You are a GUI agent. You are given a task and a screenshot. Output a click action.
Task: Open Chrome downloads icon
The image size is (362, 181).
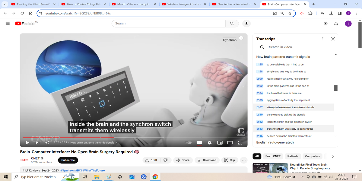click(331, 13)
